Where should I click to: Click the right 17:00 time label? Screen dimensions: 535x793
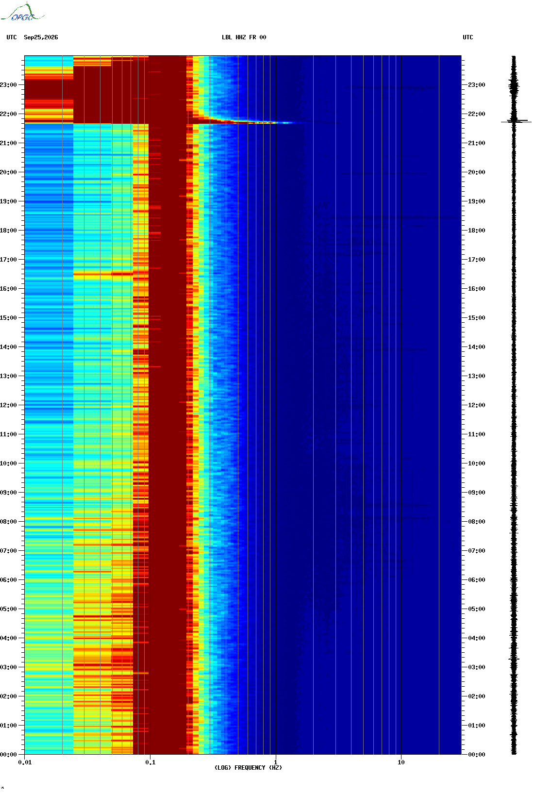pyautogui.click(x=476, y=260)
